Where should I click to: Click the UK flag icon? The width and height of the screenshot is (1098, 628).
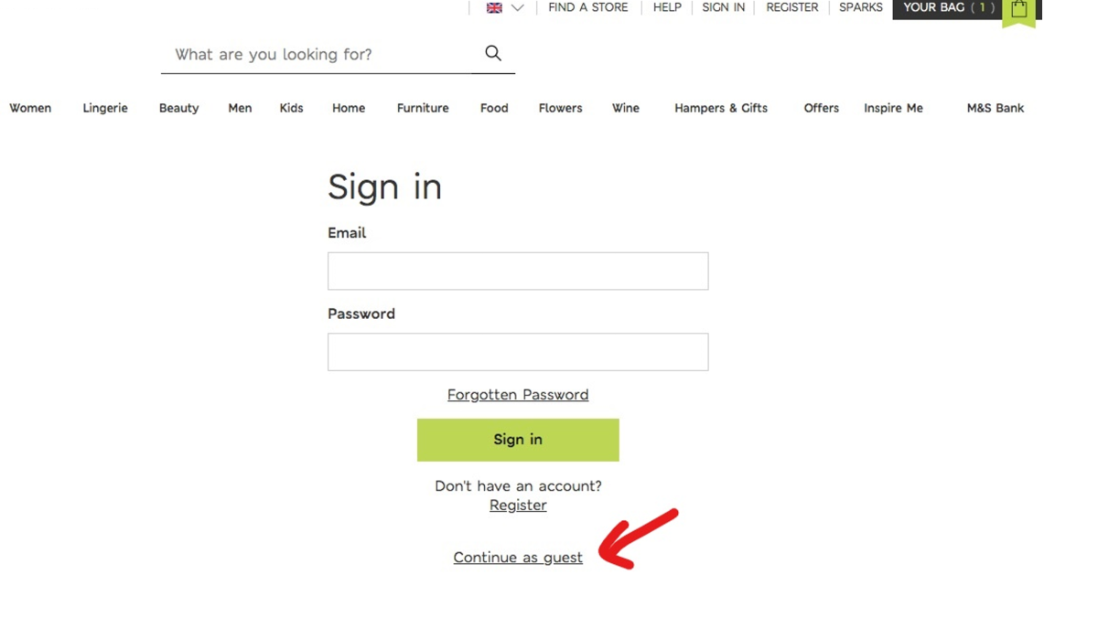pyautogui.click(x=494, y=7)
